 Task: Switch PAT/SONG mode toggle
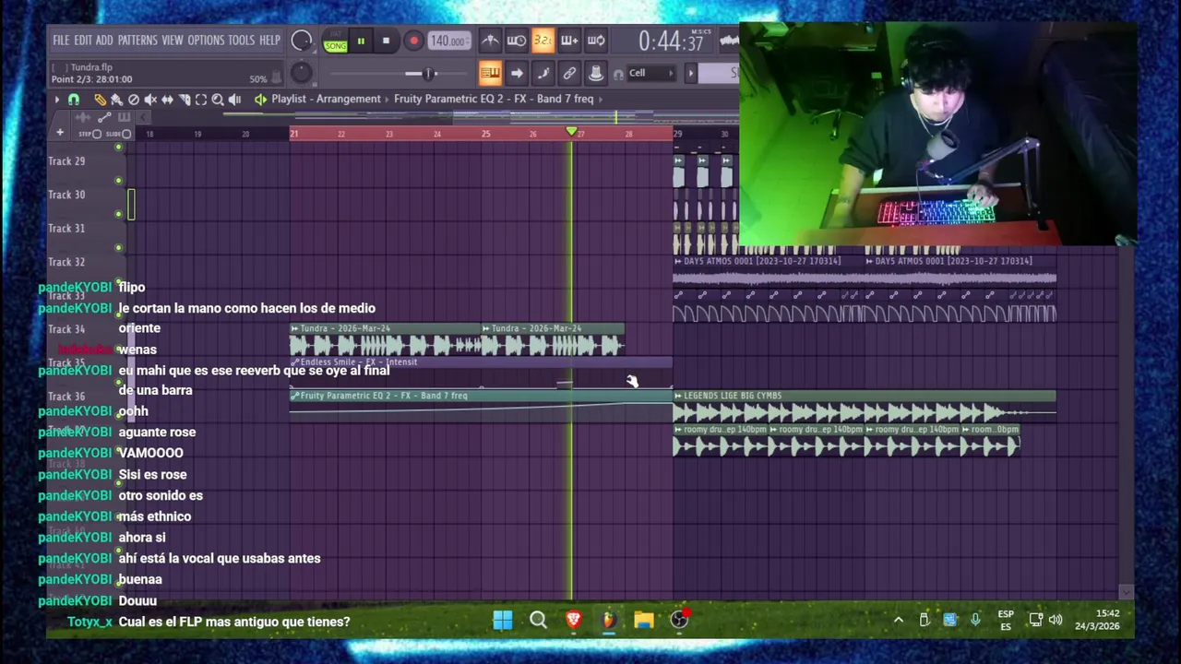point(335,41)
